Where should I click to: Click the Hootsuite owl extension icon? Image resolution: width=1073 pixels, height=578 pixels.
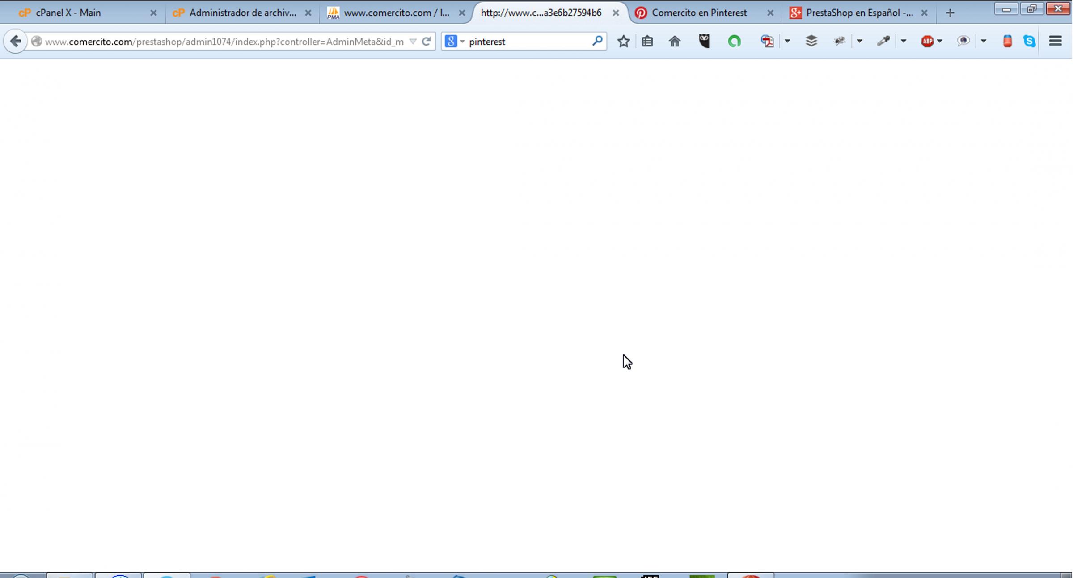click(x=704, y=42)
